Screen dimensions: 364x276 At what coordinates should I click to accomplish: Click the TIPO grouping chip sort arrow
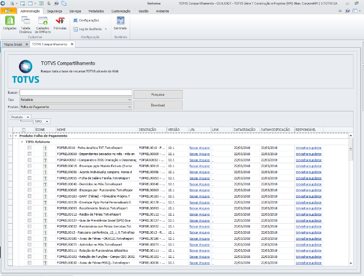47,121
